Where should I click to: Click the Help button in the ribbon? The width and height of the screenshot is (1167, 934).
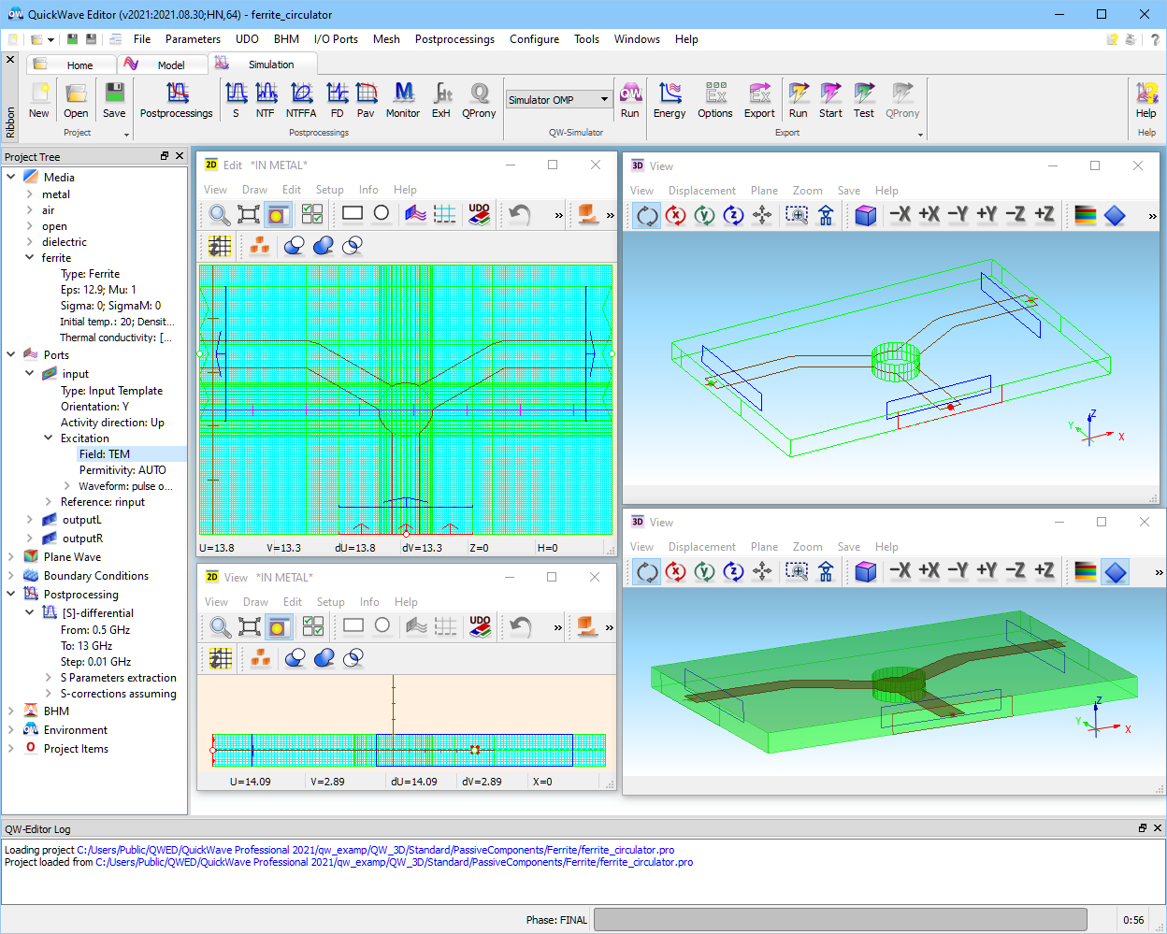click(x=1146, y=100)
